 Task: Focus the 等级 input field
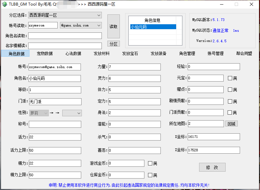55,90
